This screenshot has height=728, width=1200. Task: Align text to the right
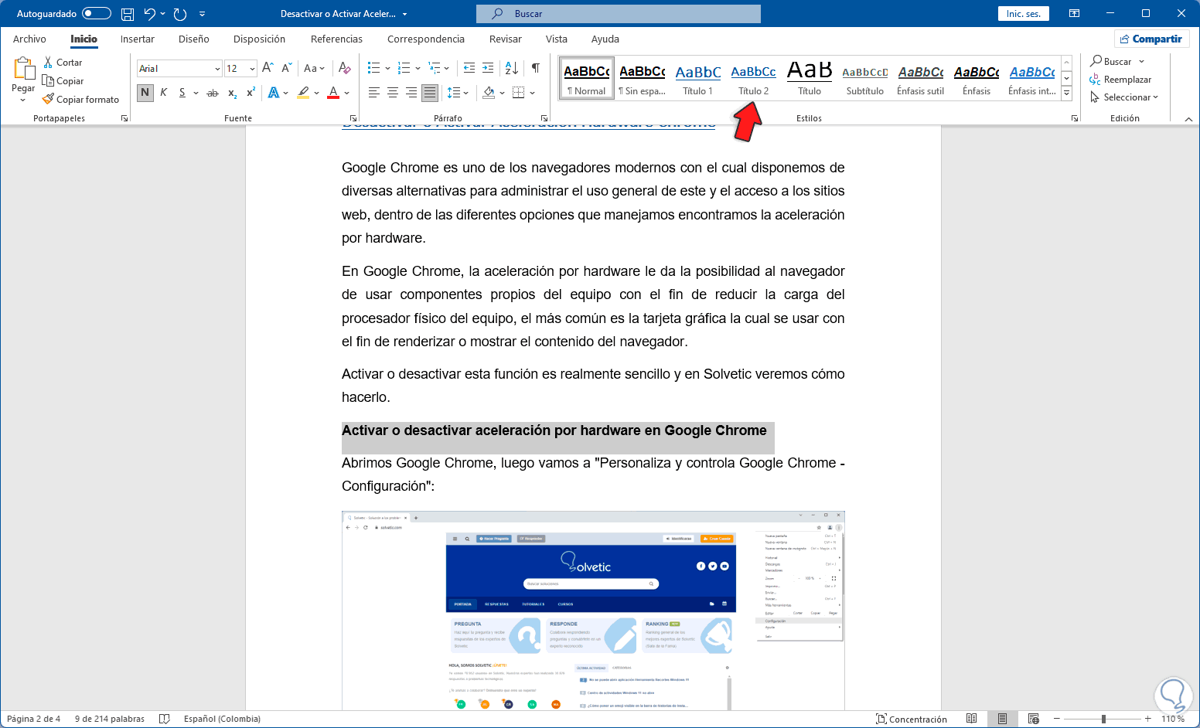[411, 93]
